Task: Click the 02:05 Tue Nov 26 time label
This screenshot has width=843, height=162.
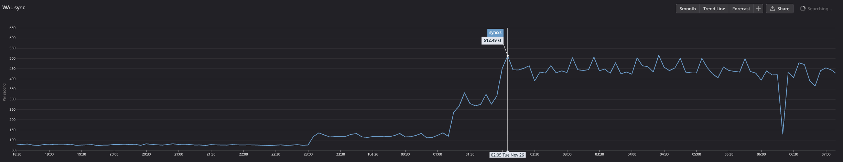Action: point(507,155)
